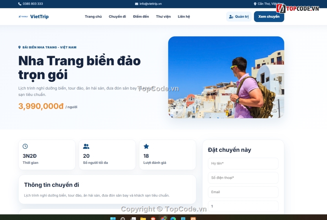Click the guest count field showing 1
This screenshot has width=327, height=220.
pos(243,206)
